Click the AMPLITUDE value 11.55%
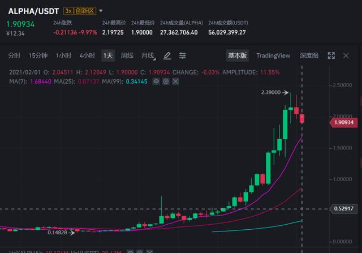The width and height of the screenshot is (362, 253). pyautogui.click(x=270, y=72)
